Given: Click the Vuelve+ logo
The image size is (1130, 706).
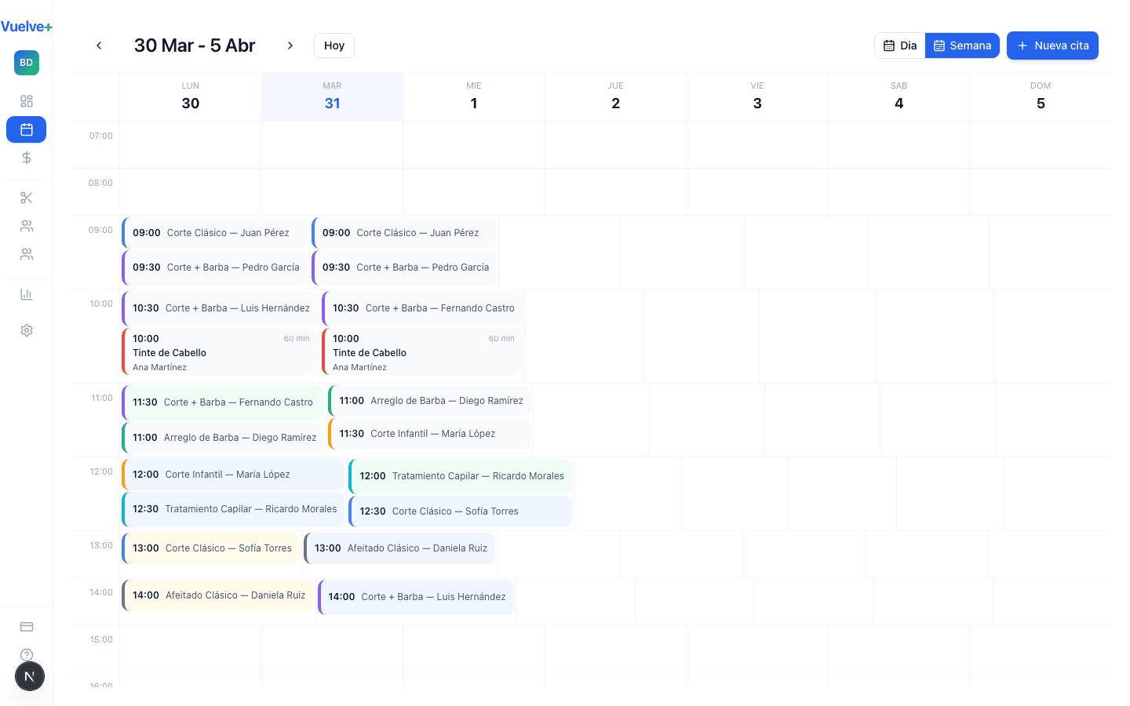Looking at the screenshot, I should pos(27,27).
